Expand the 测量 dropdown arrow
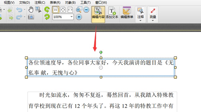This screenshot has width=201, height=112. [153, 21]
